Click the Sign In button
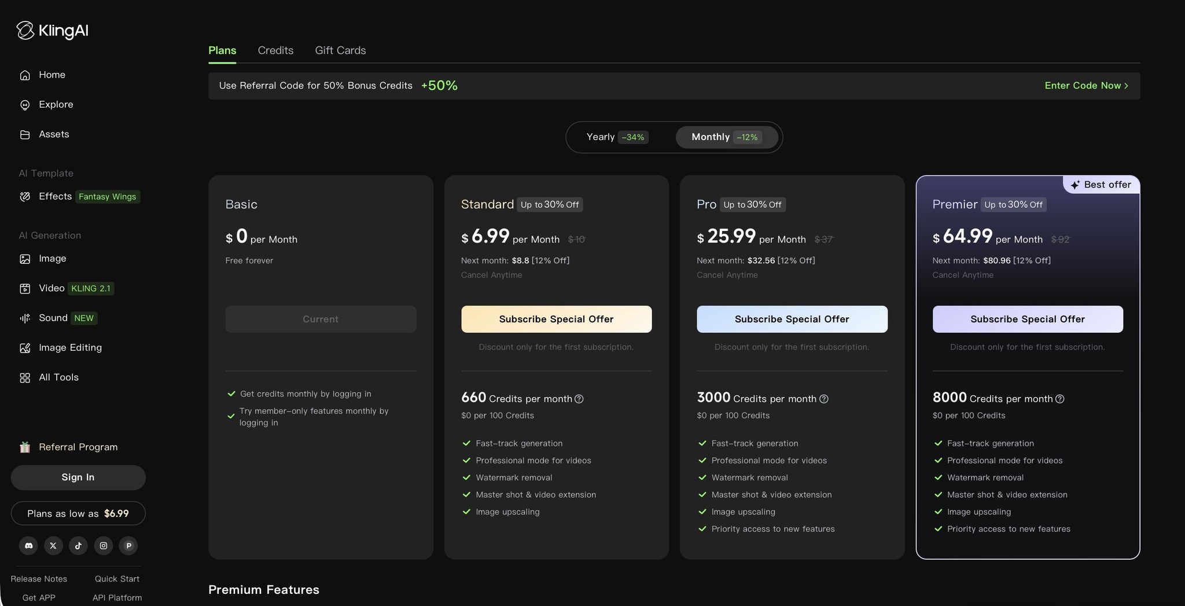 [78, 478]
